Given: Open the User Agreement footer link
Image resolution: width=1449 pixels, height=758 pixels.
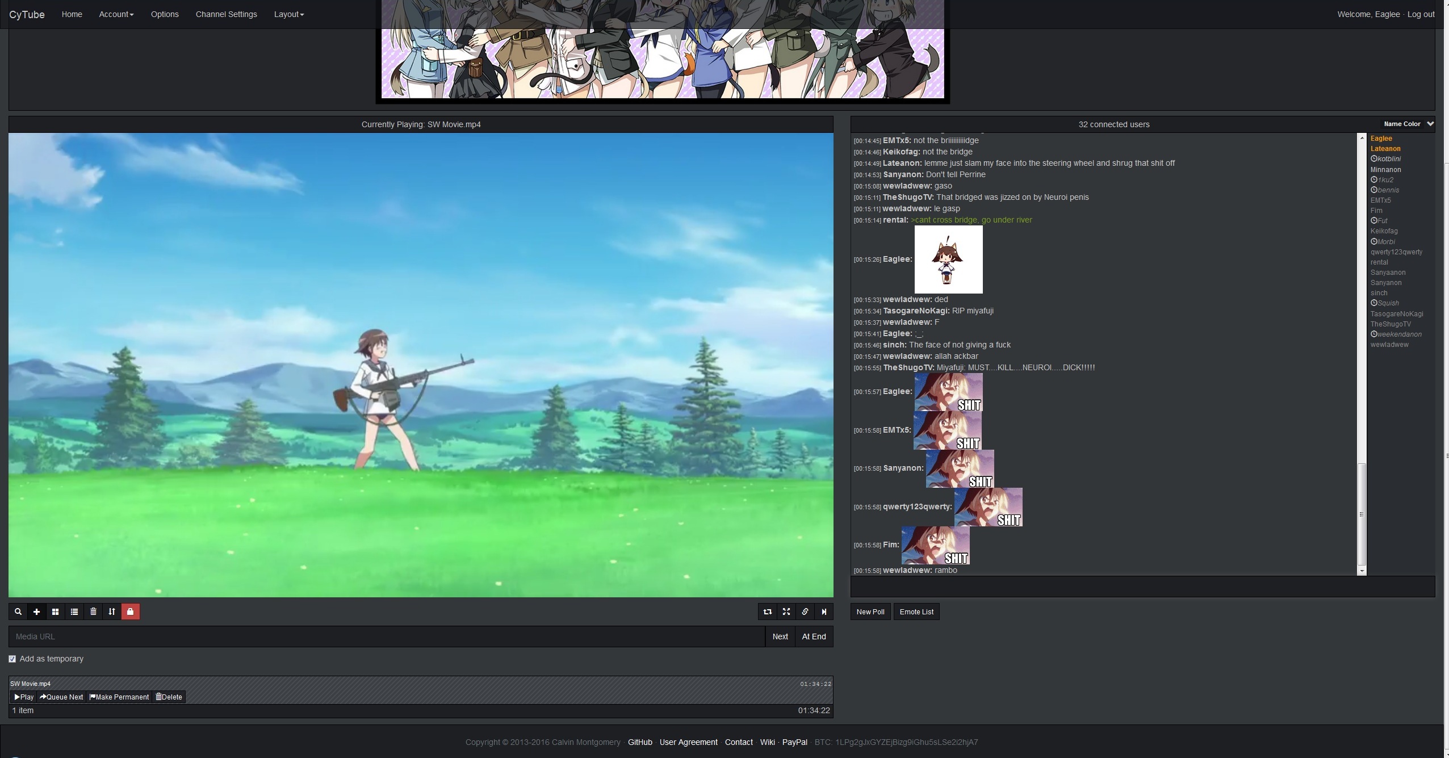Looking at the screenshot, I should point(688,742).
